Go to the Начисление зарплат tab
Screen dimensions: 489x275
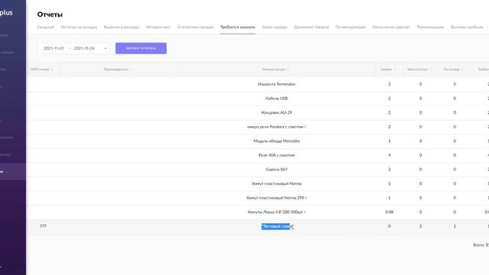point(391,27)
